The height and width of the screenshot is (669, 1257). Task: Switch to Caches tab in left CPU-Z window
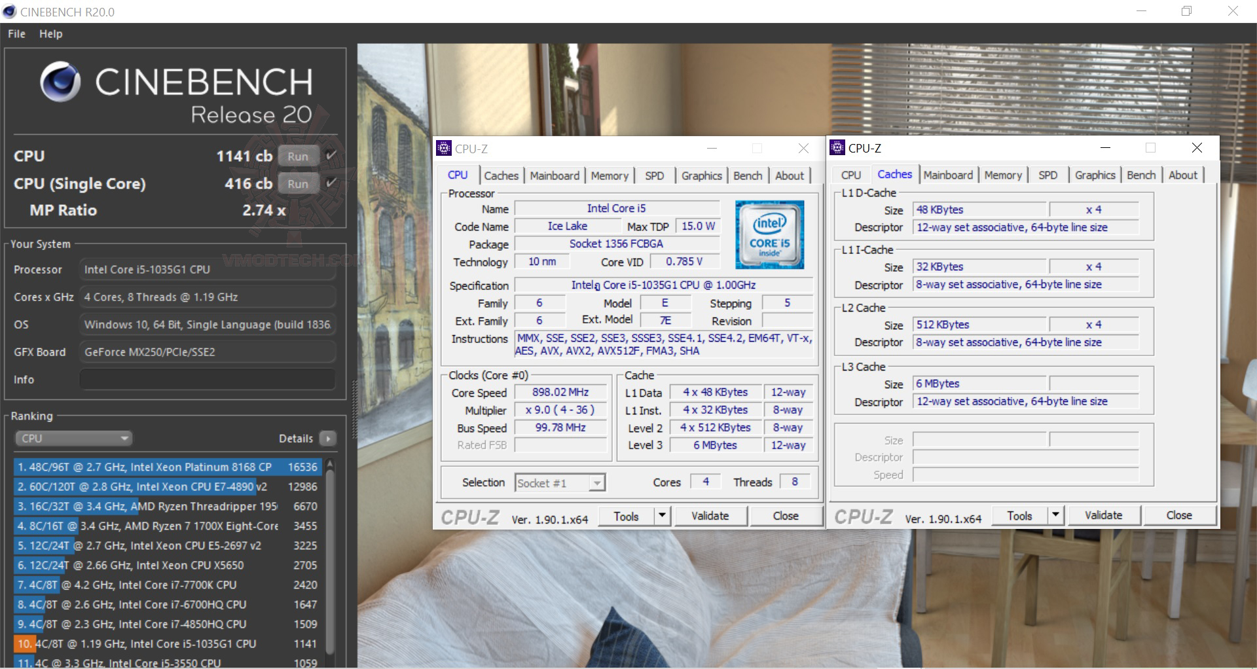(x=501, y=175)
